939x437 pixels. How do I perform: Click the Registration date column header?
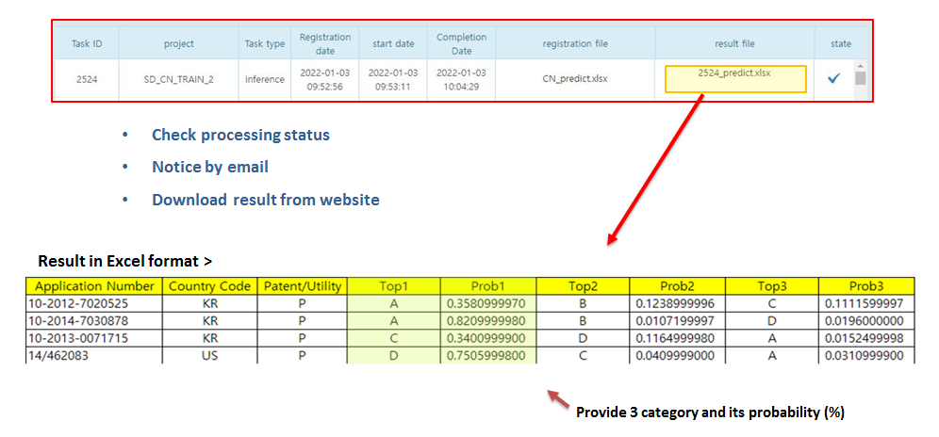[x=324, y=43]
